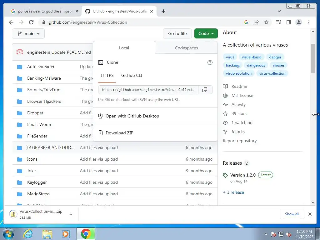Click the page vertical scrollbar thumb
This screenshot has width=320, height=240.
pyautogui.click(x=313, y=58)
